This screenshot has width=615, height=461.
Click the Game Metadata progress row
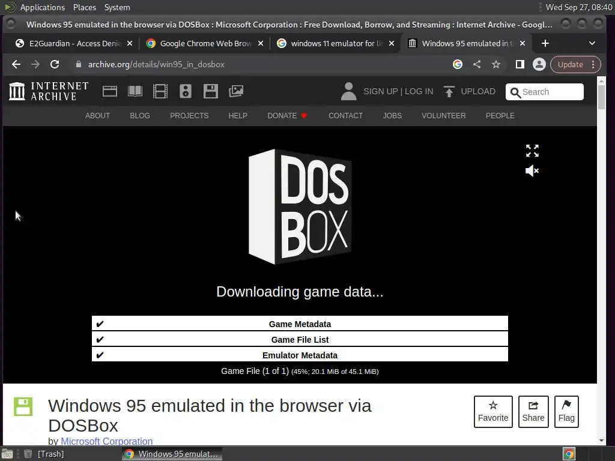[x=300, y=324]
